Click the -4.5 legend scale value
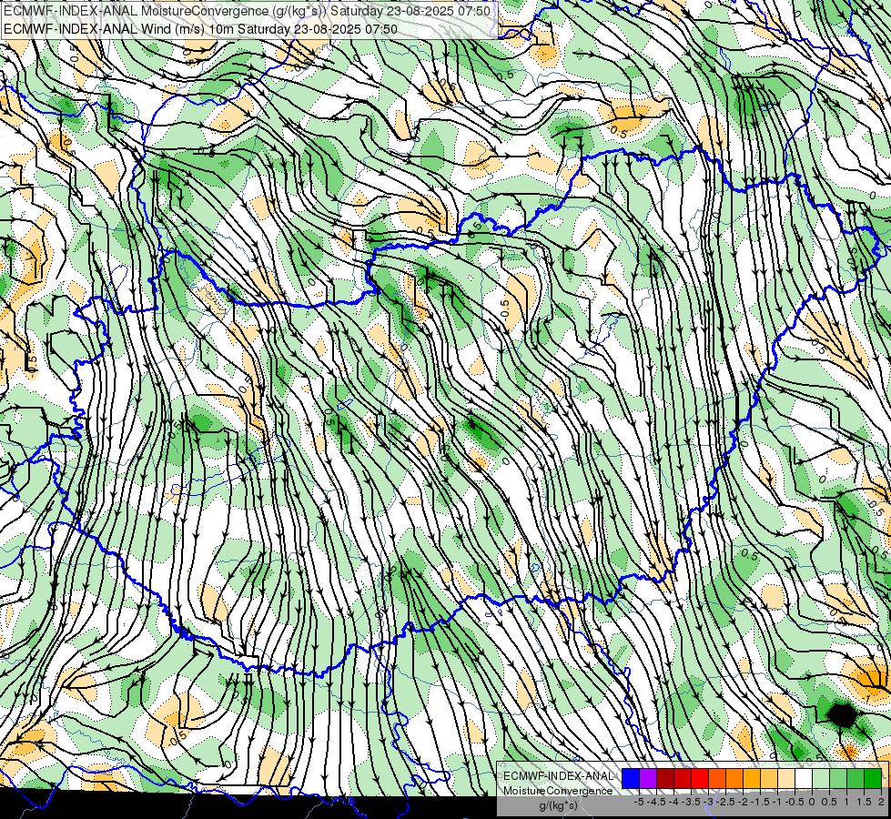 click(657, 802)
